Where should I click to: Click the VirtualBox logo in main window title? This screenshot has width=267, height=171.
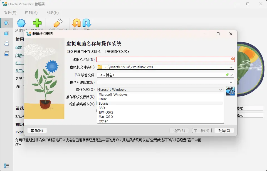point(4,4)
